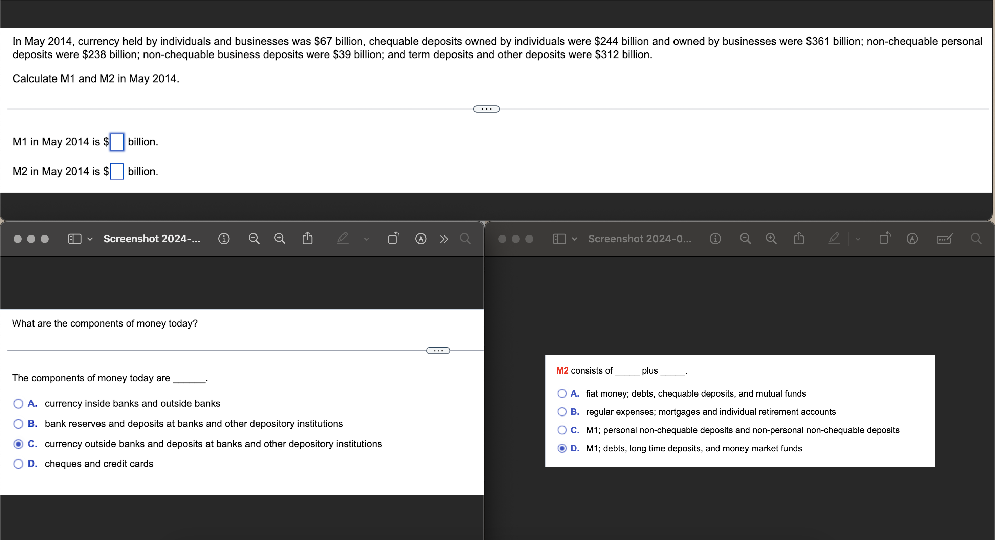Click the M2 in May 2014 answer box

117,171
